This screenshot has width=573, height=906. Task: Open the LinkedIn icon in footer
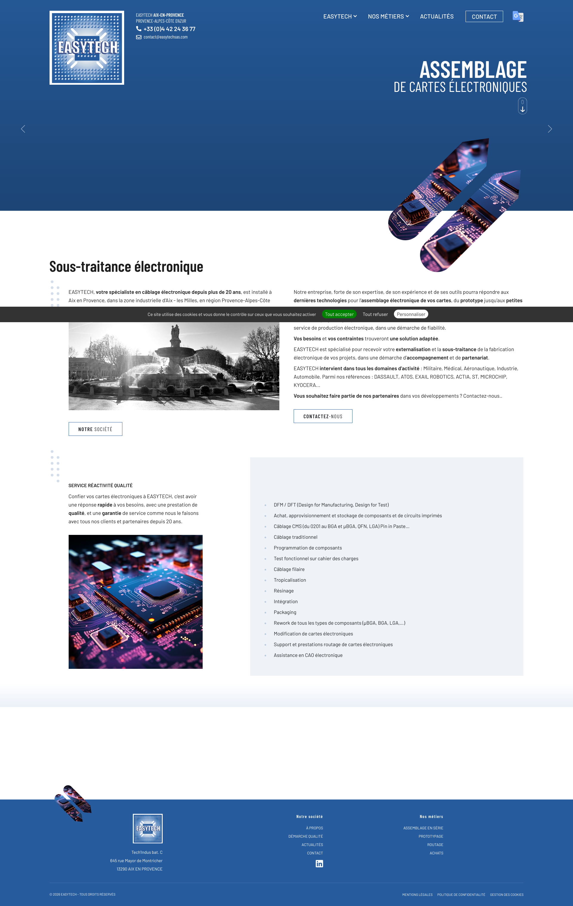[319, 863]
